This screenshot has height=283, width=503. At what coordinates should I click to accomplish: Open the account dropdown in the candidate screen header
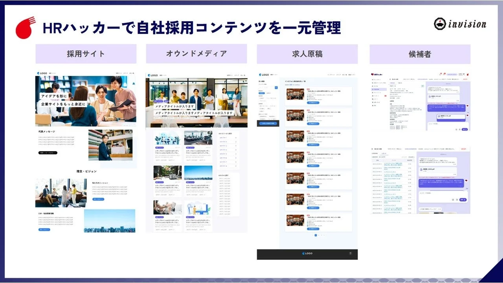tap(461, 74)
